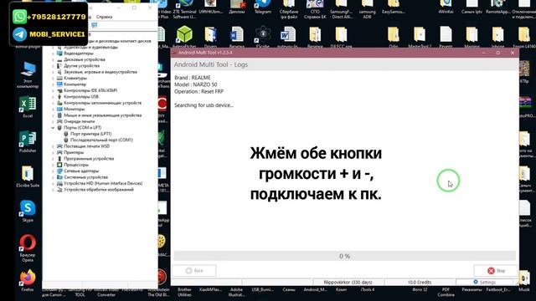The width and height of the screenshot is (536, 301).
Task: Open the Диплом desktop icon
Action: (237, 7)
